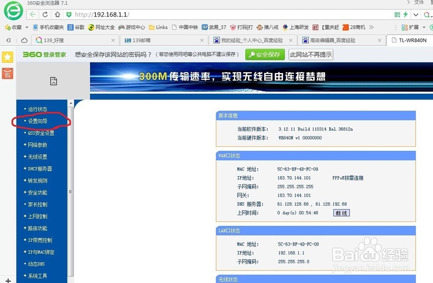The image size is (433, 283).
Task: Click the tab list back arrow icon
Action: 9,40
